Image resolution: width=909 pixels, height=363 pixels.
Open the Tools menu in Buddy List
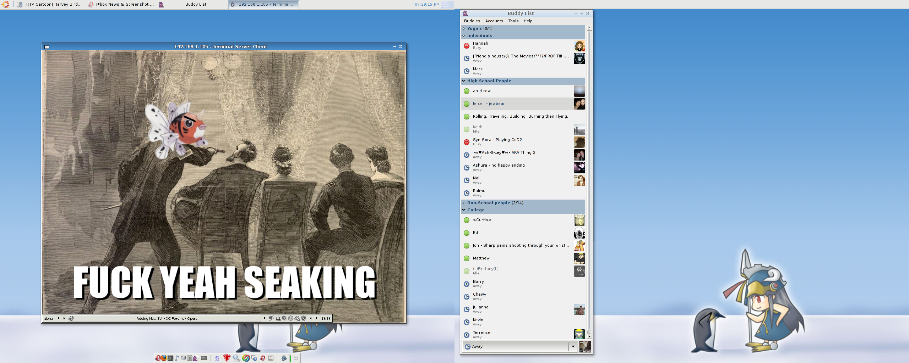(513, 21)
